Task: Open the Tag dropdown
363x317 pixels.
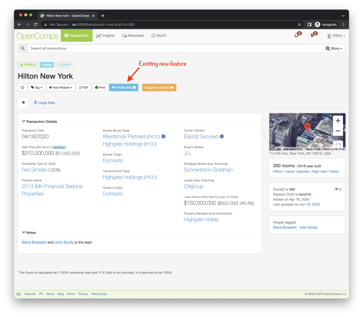Action: [x=37, y=87]
